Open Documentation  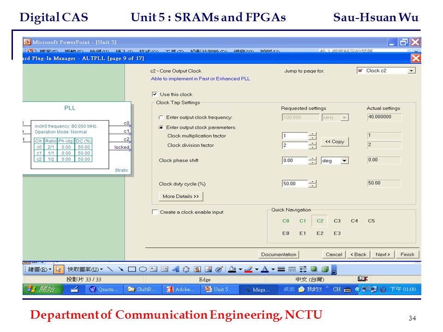tap(279, 255)
